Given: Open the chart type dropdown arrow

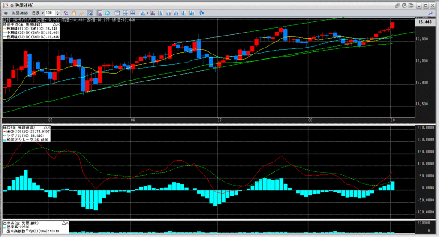Looking at the screenshot, I should click(147, 13).
